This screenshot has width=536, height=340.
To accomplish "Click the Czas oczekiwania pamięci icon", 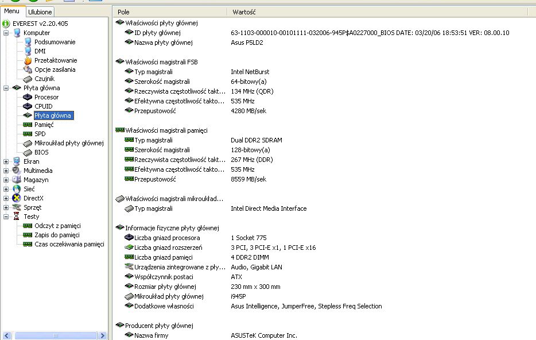I will (x=28, y=244).
